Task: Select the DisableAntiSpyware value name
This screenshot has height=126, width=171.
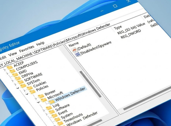Action: 96,48
